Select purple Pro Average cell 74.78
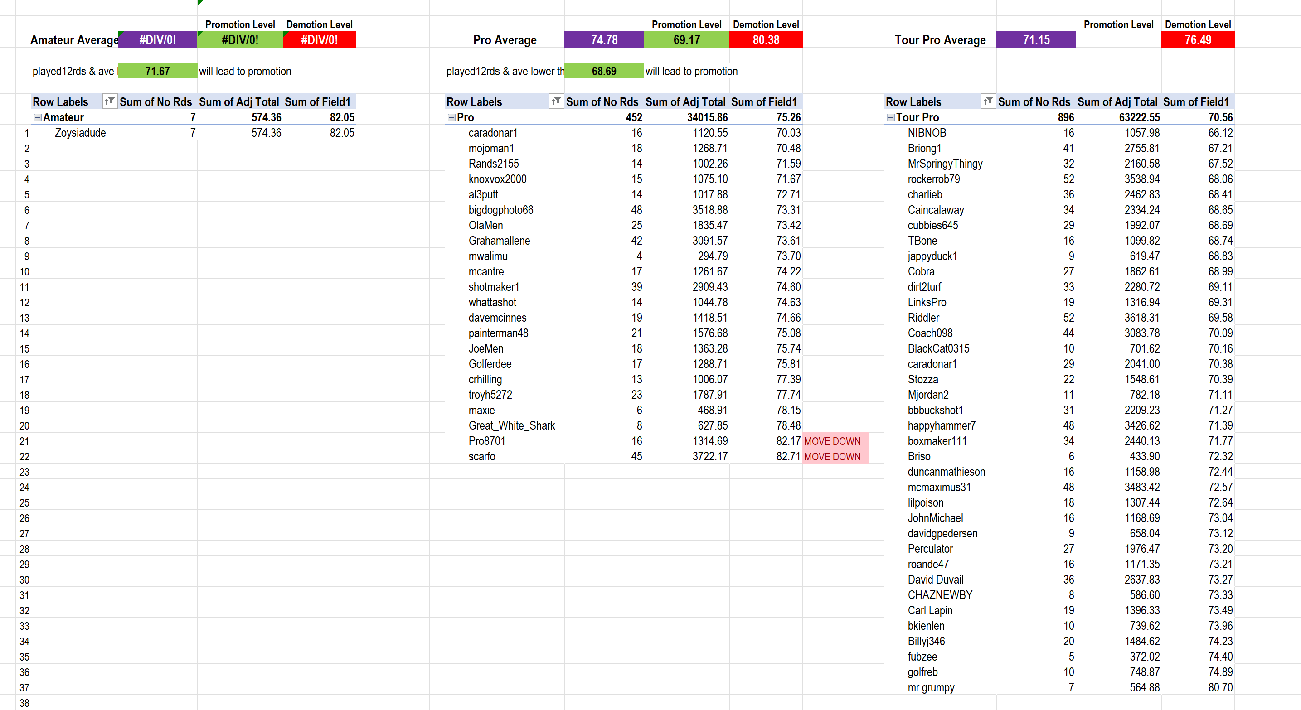Viewport: 1301px width, 710px height. [603, 40]
